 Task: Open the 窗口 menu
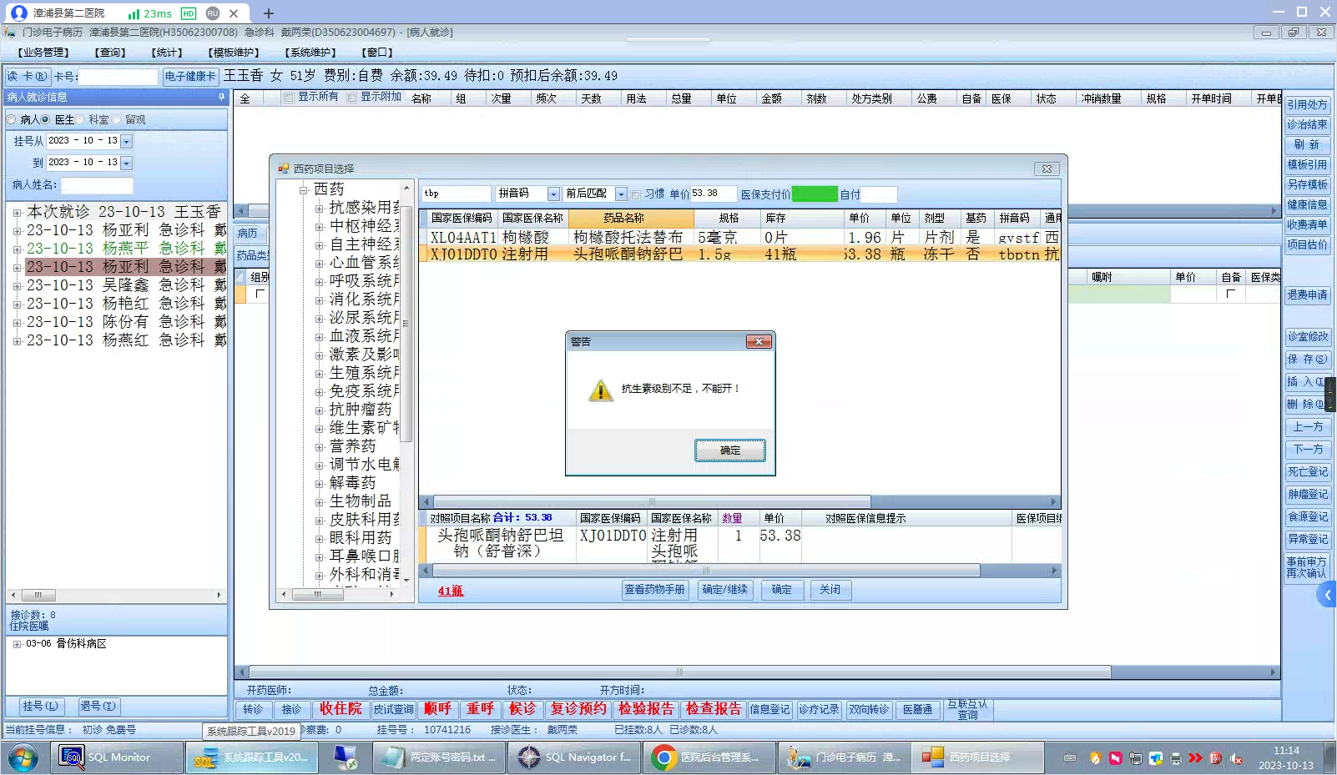click(377, 53)
